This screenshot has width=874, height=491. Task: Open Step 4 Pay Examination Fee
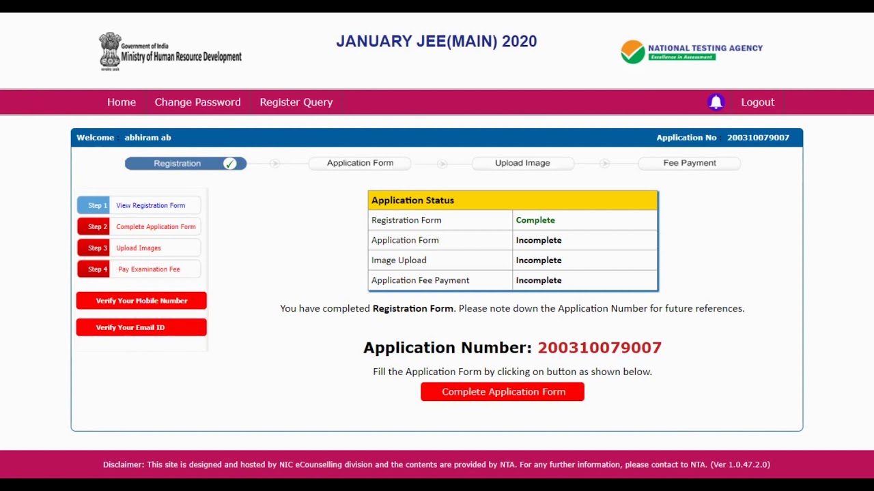tap(139, 269)
